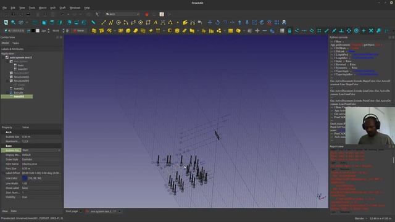Click the Fit Selection zoom icon
Viewport: 395px width, 222px height.
tap(13, 22)
